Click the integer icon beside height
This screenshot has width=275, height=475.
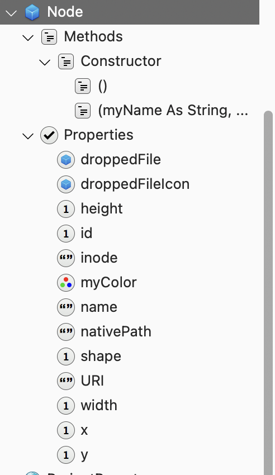(66, 209)
